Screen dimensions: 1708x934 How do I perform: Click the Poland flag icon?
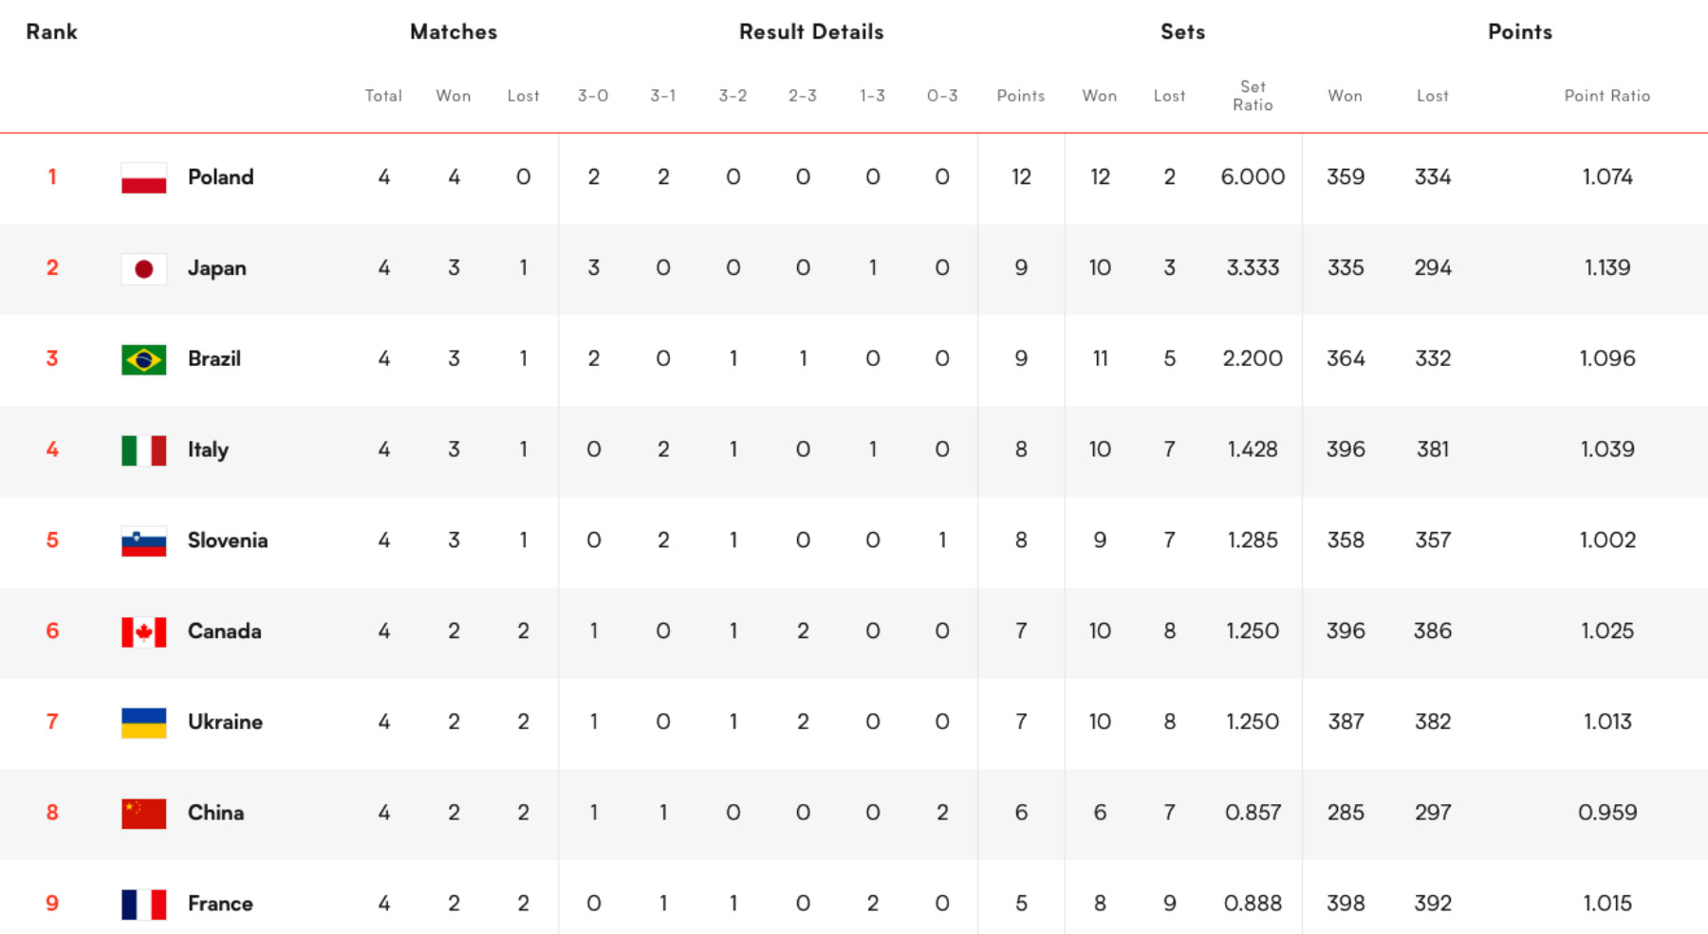coord(144,177)
